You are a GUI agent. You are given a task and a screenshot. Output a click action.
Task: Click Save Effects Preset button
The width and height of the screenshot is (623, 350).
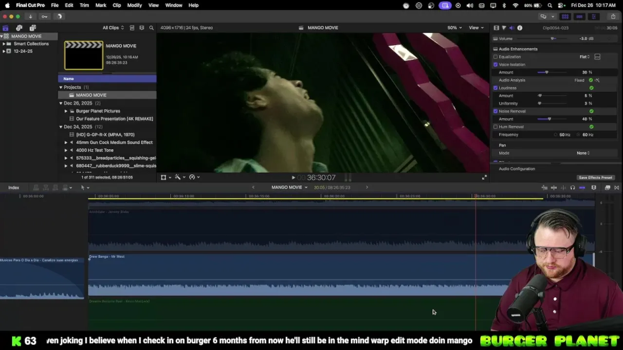click(595, 177)
